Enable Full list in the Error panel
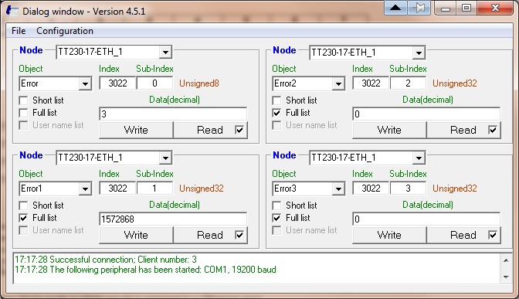This screenshot has width=519, height=299. 23,113
